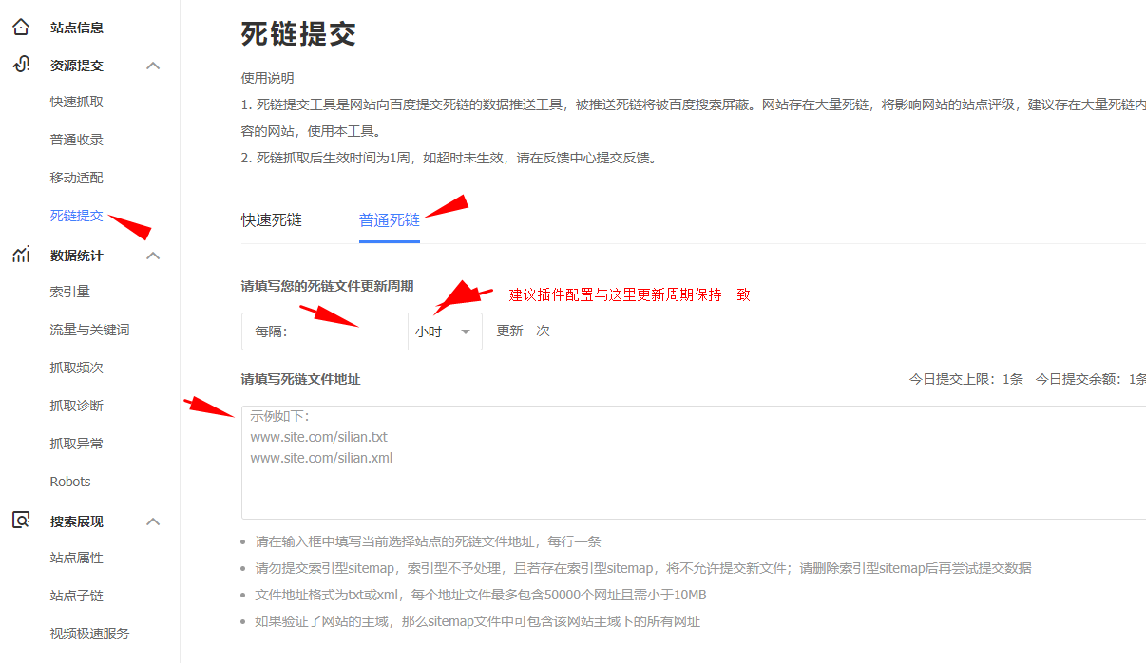Open 普通收录 in the sidebar
The height and width of the screenshot is (663, 1146).
[x=77, y=140]
